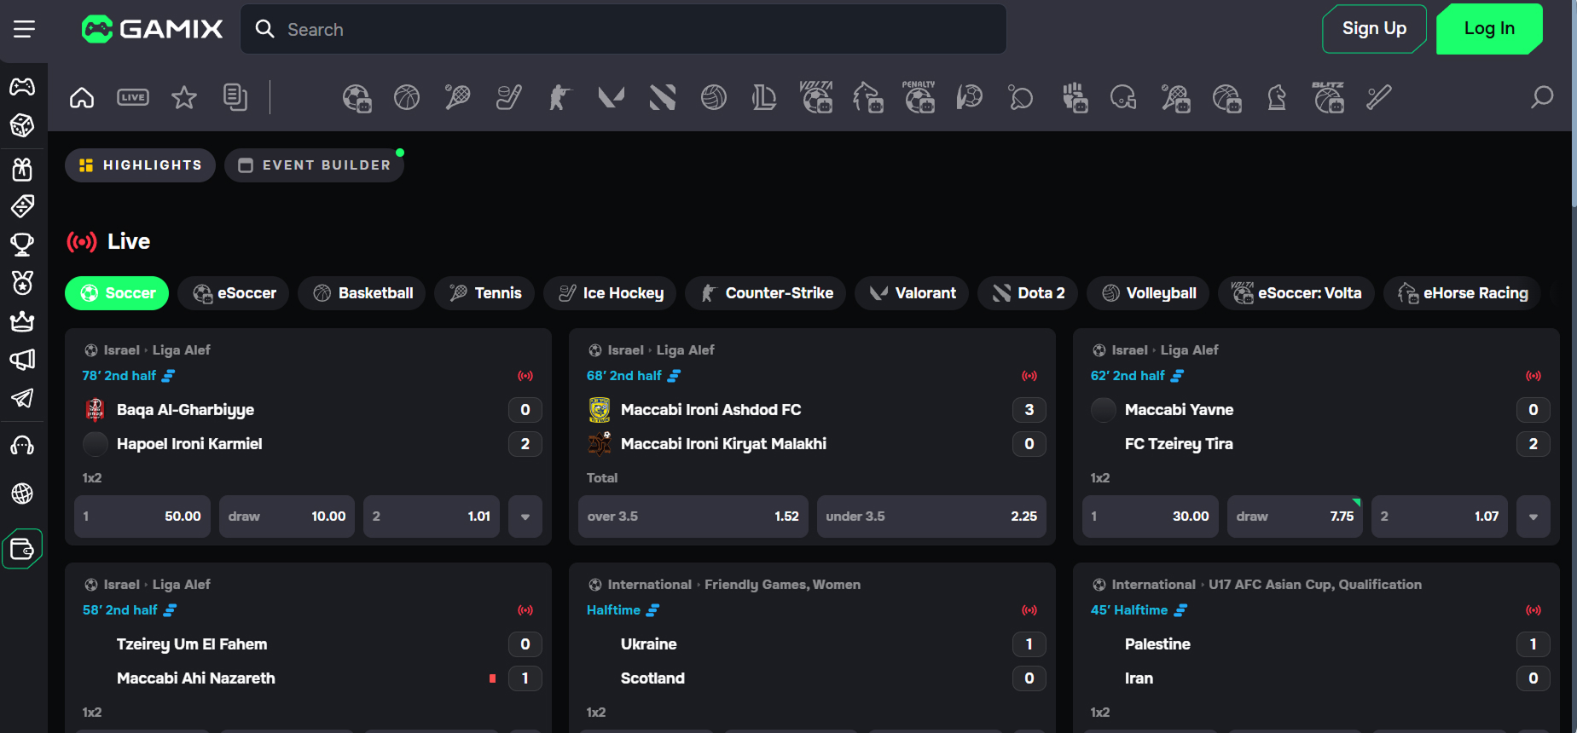The height and width of the screenshot is (733, 1577).
Task: Click the home icon in sports toolbar
Action: tap(82, 97)
